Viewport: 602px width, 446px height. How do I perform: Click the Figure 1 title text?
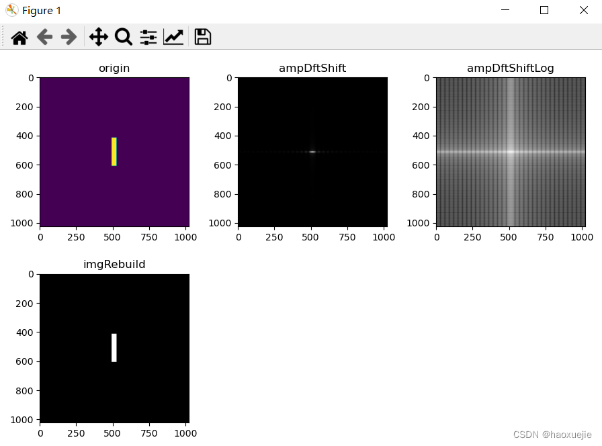[41, 10]
